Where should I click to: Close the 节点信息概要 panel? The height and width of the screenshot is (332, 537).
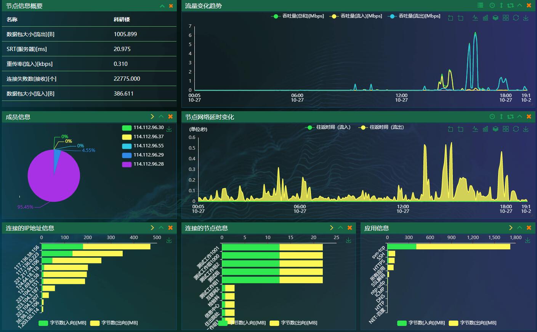[171, 6]
